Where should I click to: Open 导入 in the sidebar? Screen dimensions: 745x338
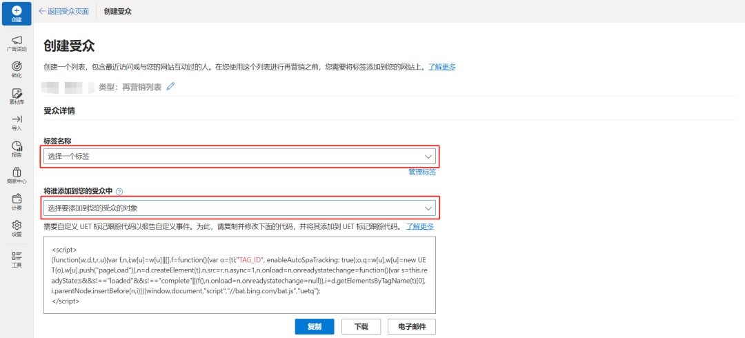point(17,123)
